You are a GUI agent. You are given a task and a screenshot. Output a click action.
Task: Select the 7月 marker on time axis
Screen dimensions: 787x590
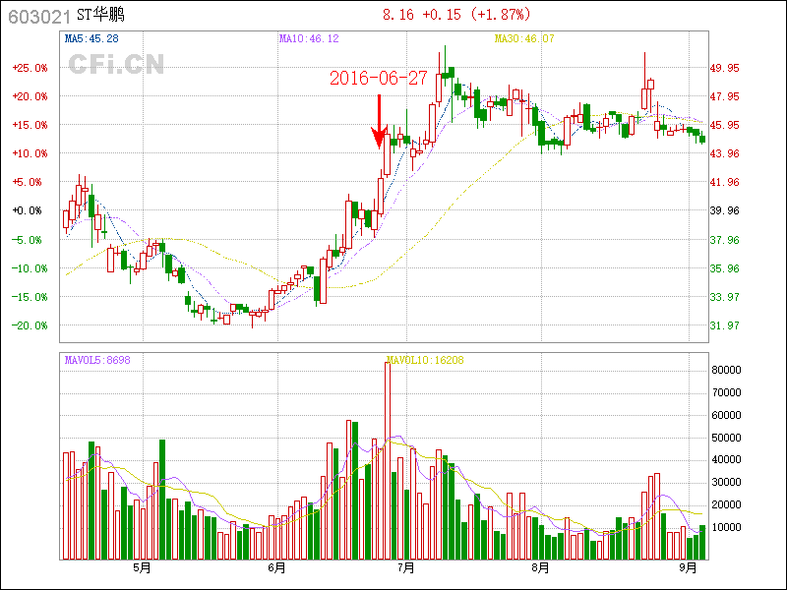click(x=403, y=567)
